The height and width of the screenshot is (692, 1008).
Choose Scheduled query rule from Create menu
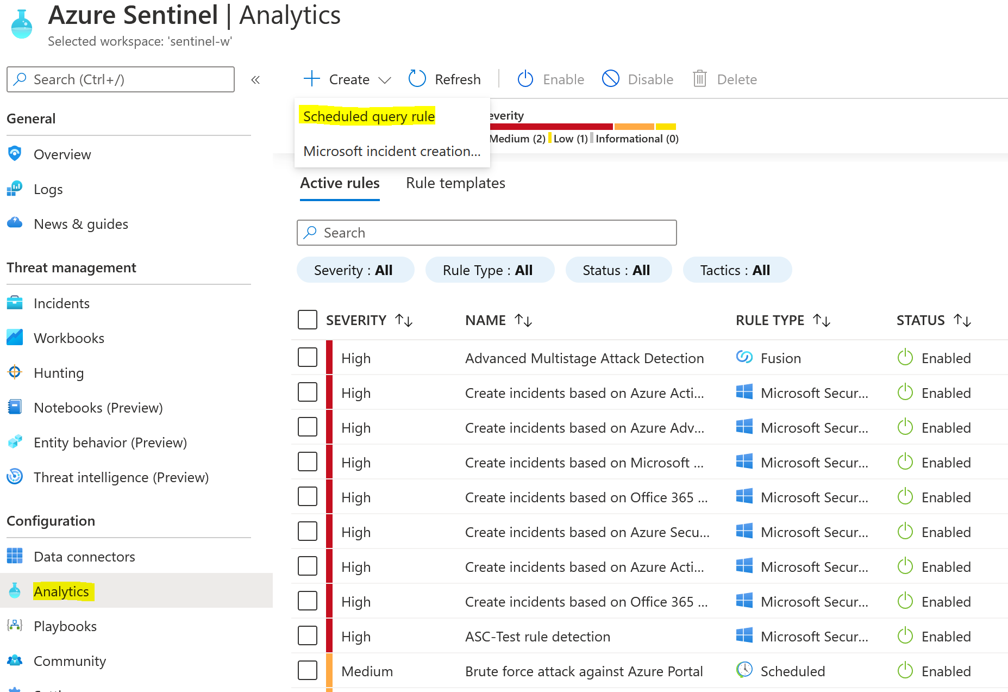tap(369, 116)
